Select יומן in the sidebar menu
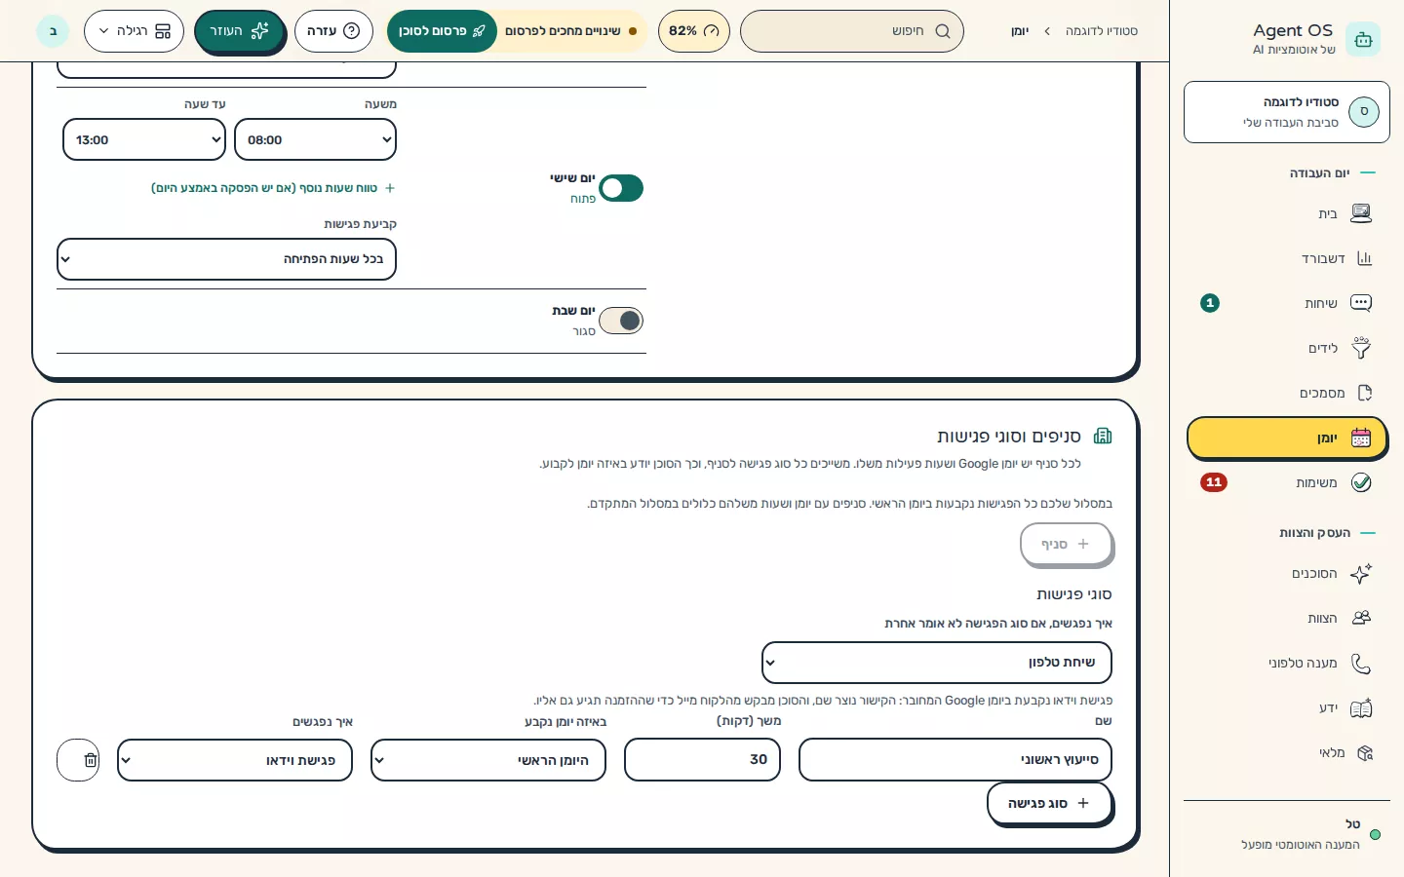 tap(1287, 438)
